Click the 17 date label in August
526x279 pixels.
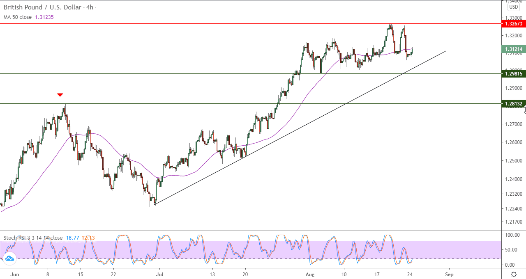pos(377,274)
